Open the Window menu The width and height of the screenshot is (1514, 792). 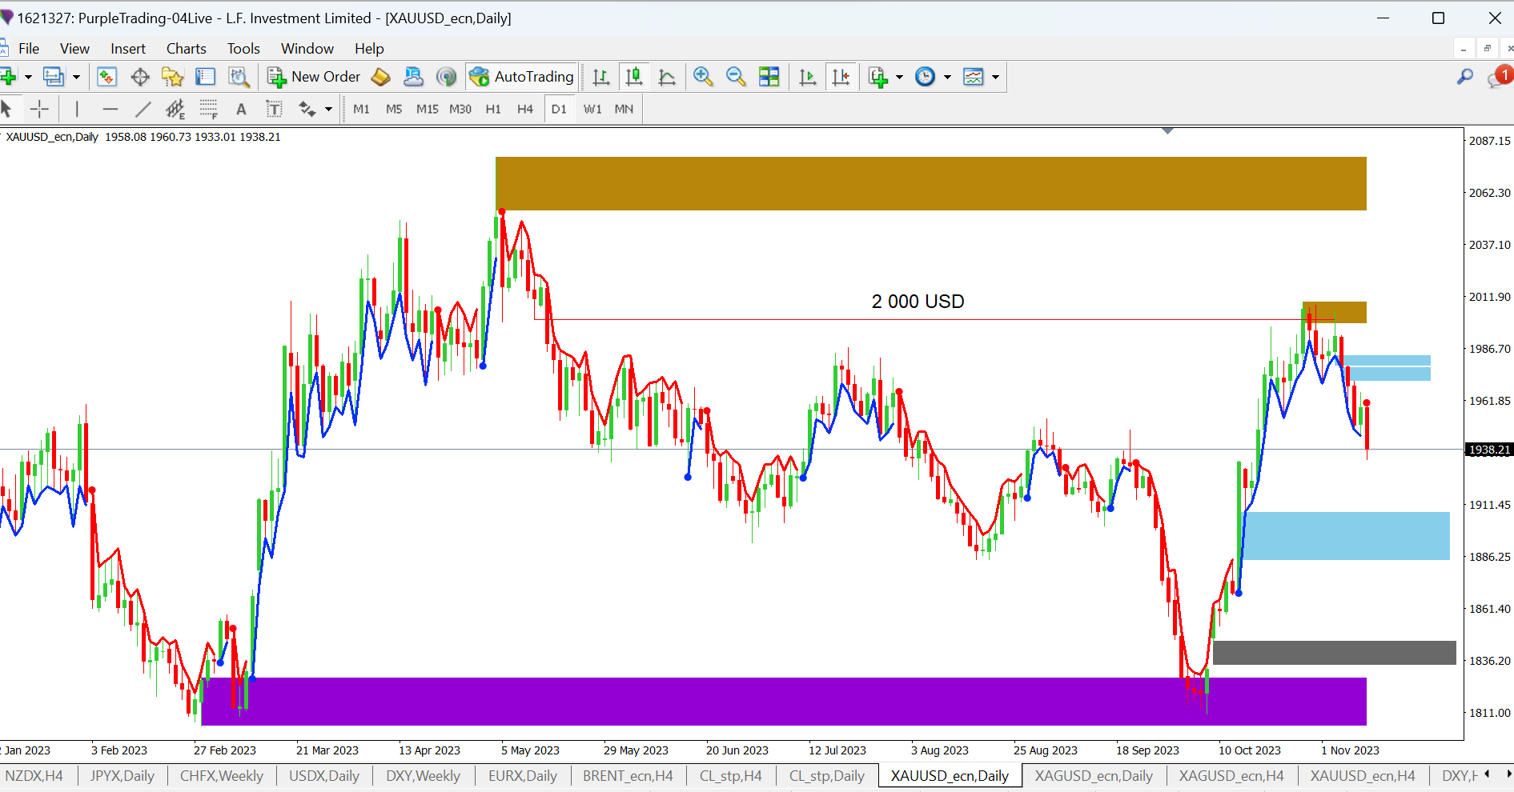pyautogui.click(x=307, y=49)
